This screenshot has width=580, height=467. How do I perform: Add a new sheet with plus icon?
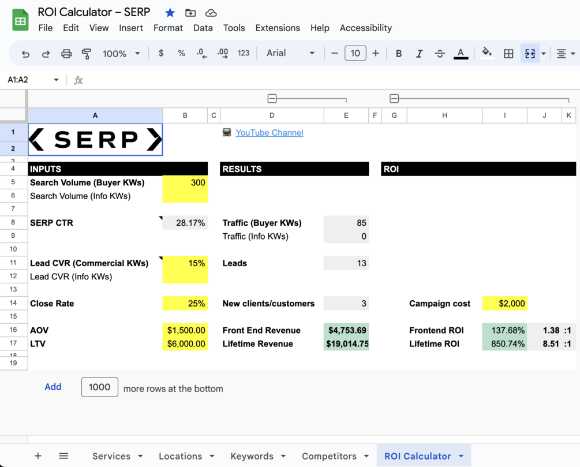coord(38,455)
